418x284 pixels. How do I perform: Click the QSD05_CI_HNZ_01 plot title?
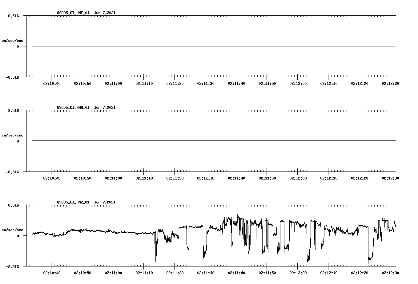(x=73, y=202)
